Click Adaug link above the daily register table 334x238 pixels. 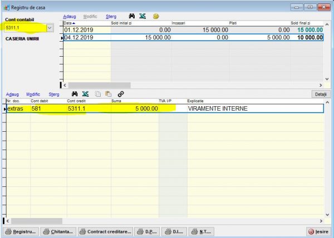tap(70, 17)
